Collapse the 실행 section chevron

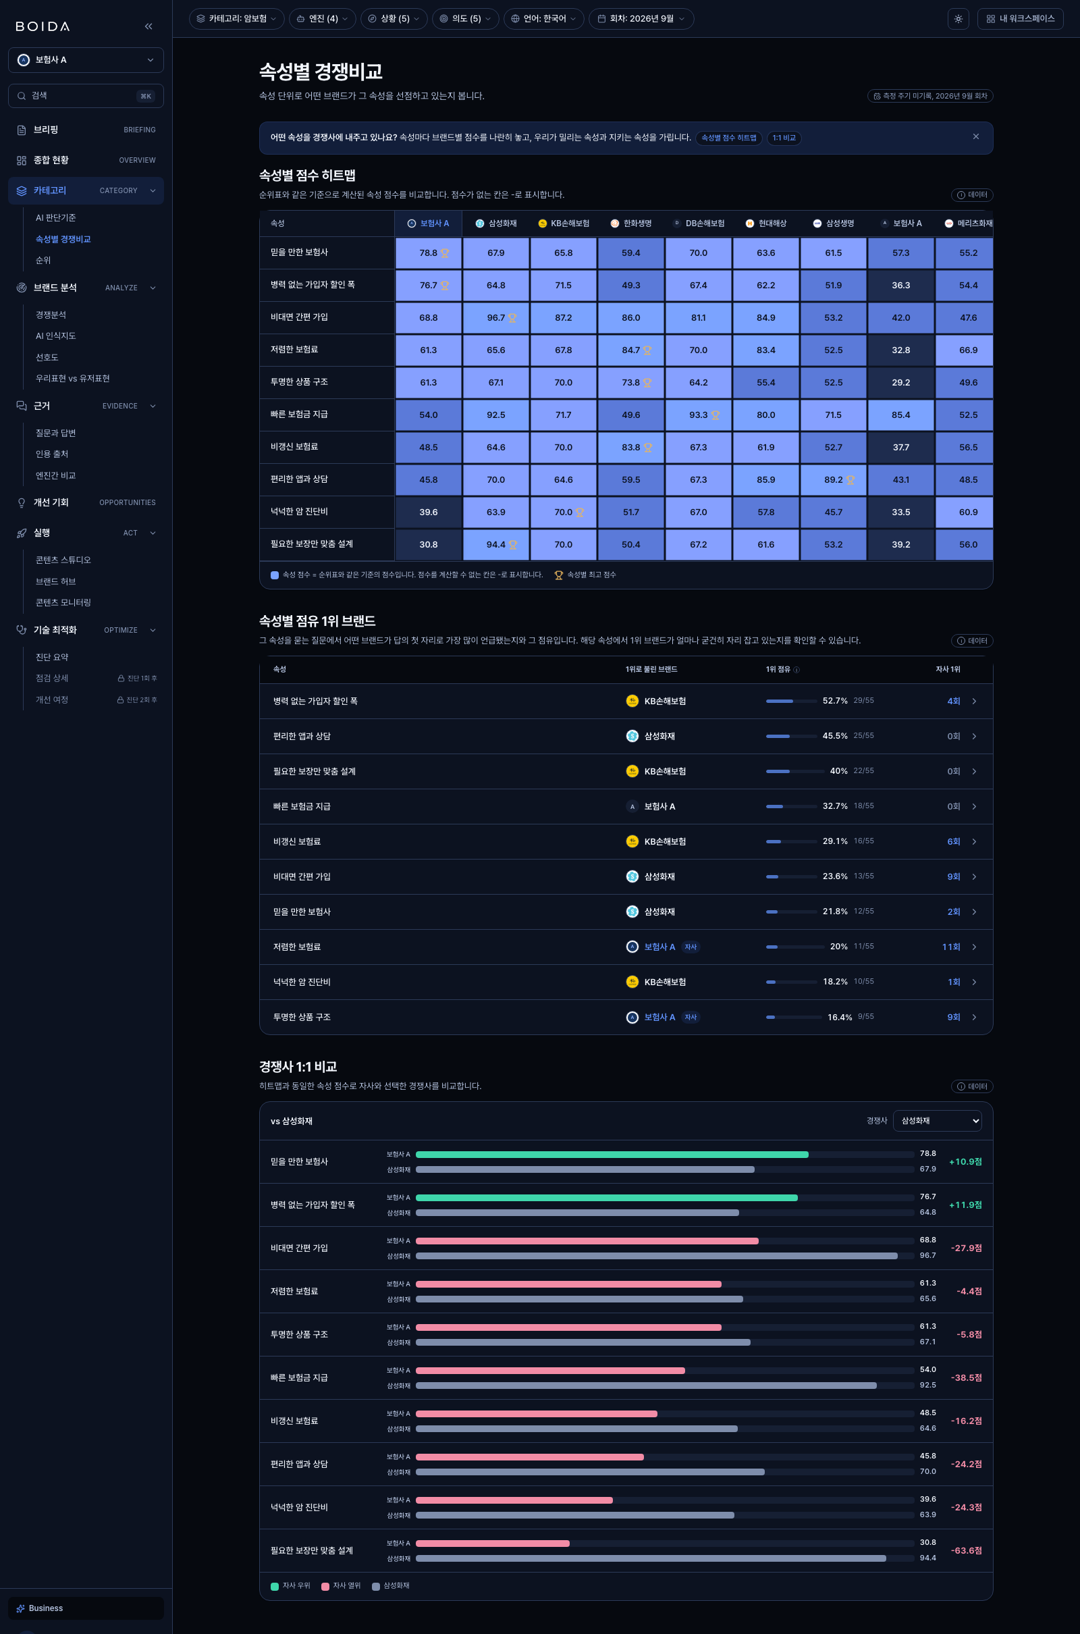click(153, 533)
